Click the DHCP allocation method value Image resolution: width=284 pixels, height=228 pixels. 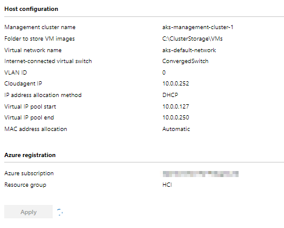pos(170,95)
